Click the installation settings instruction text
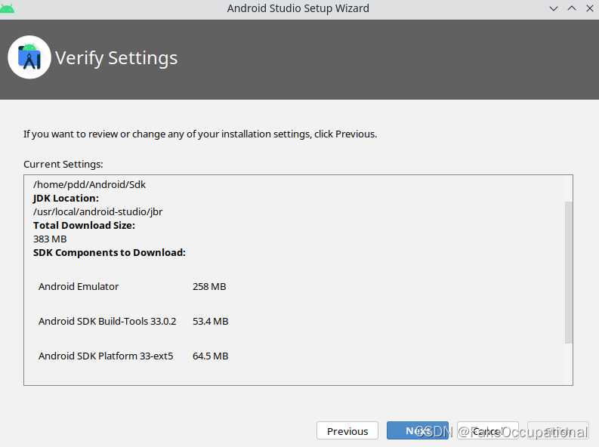The image size is (599, 447). (x=200, y=134)
